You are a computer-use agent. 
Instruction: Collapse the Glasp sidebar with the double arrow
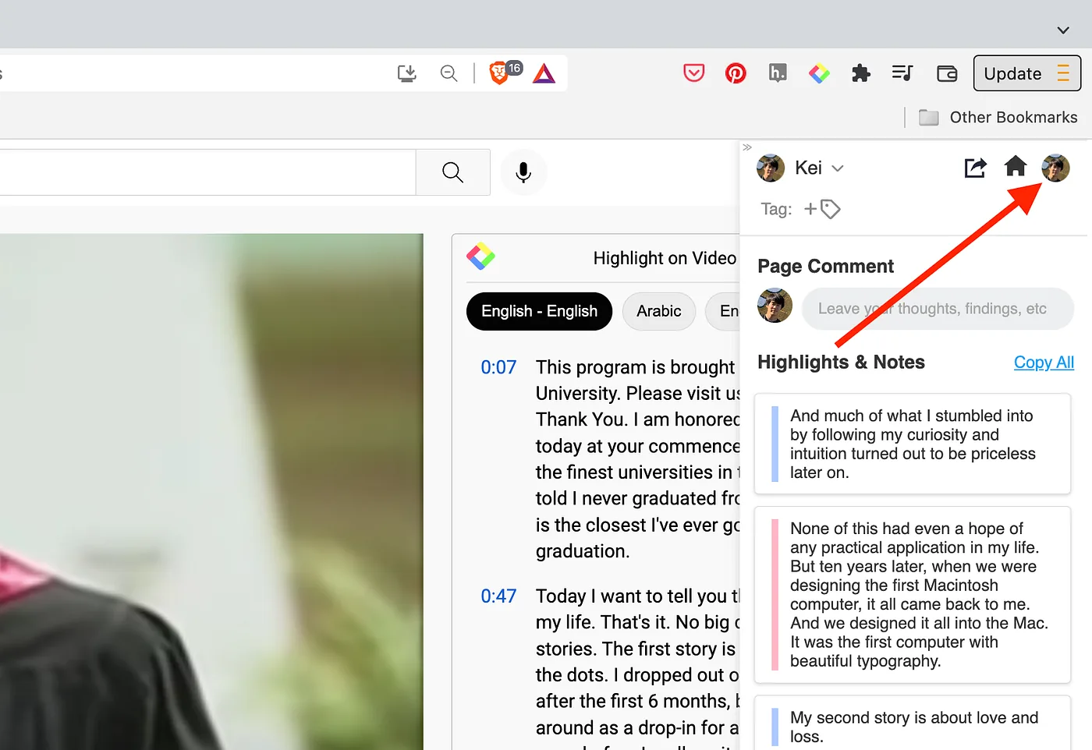[x=747, y=147]
